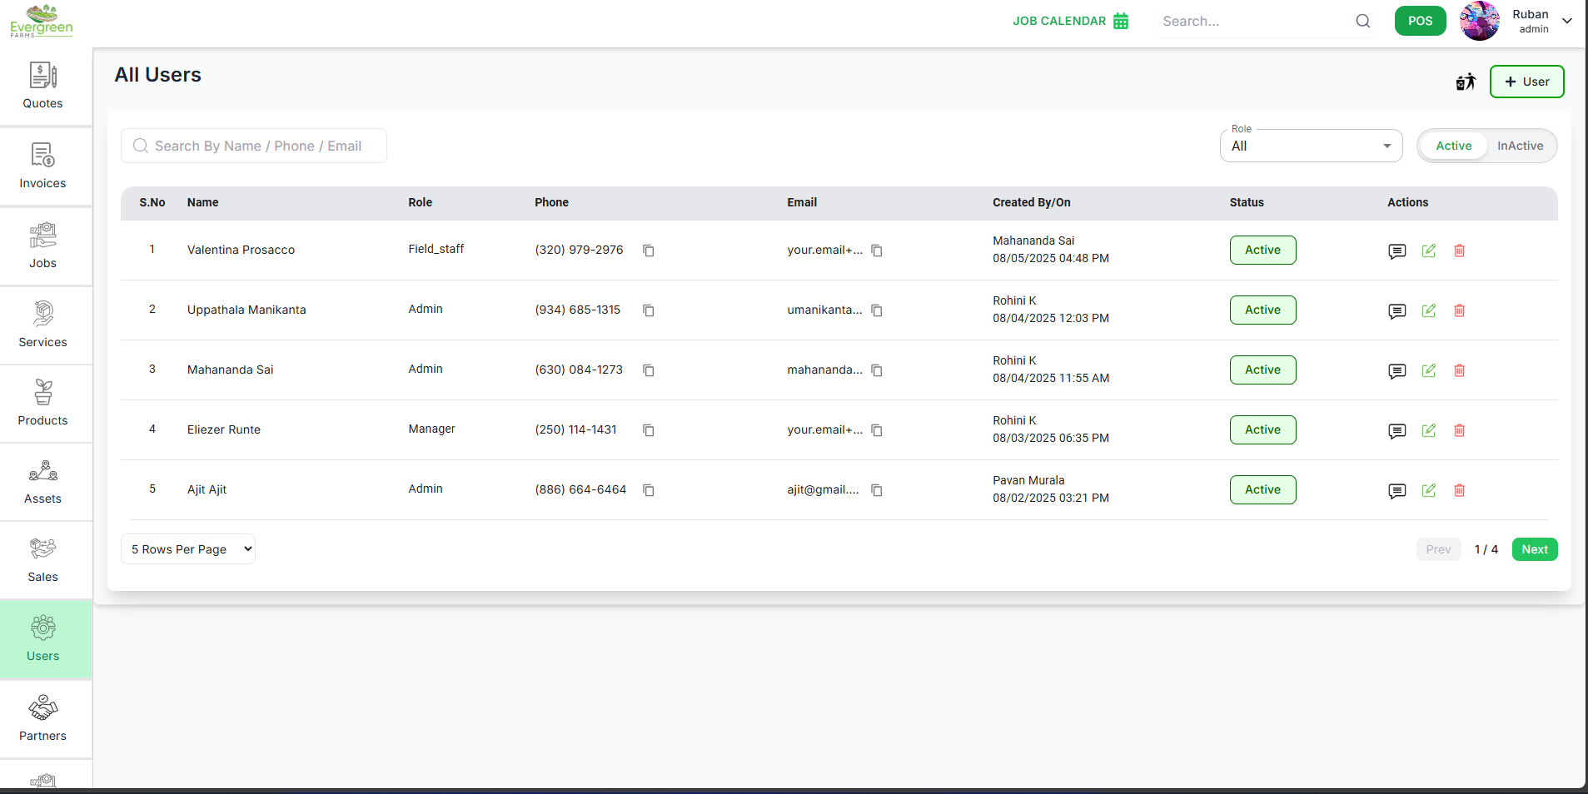
Task: Open Jobs in the sidebar
Action: point(43,246)
